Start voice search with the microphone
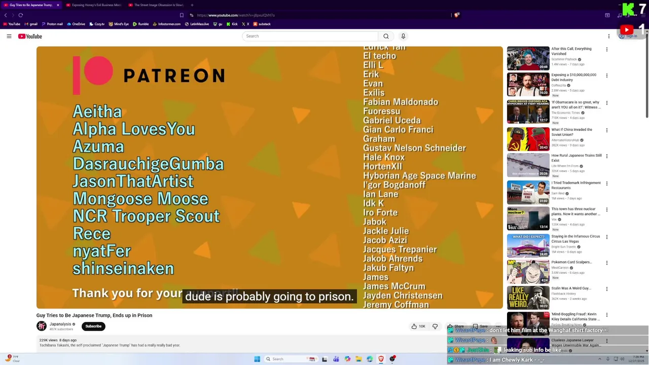The height and width of the screenshot is (365, 649). pyautogui.click(x=403, y=36)
